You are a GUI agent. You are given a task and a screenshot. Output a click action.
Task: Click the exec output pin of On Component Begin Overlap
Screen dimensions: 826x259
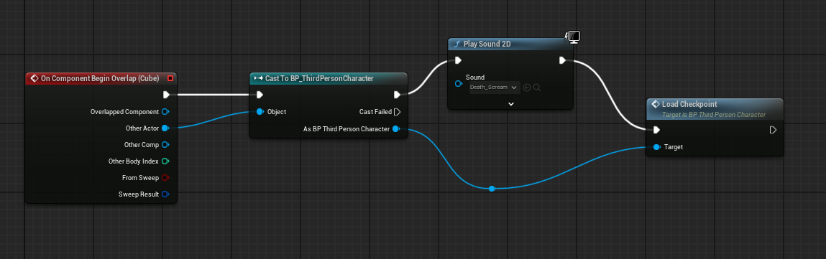pyautogui.click(x=167, y=95)
